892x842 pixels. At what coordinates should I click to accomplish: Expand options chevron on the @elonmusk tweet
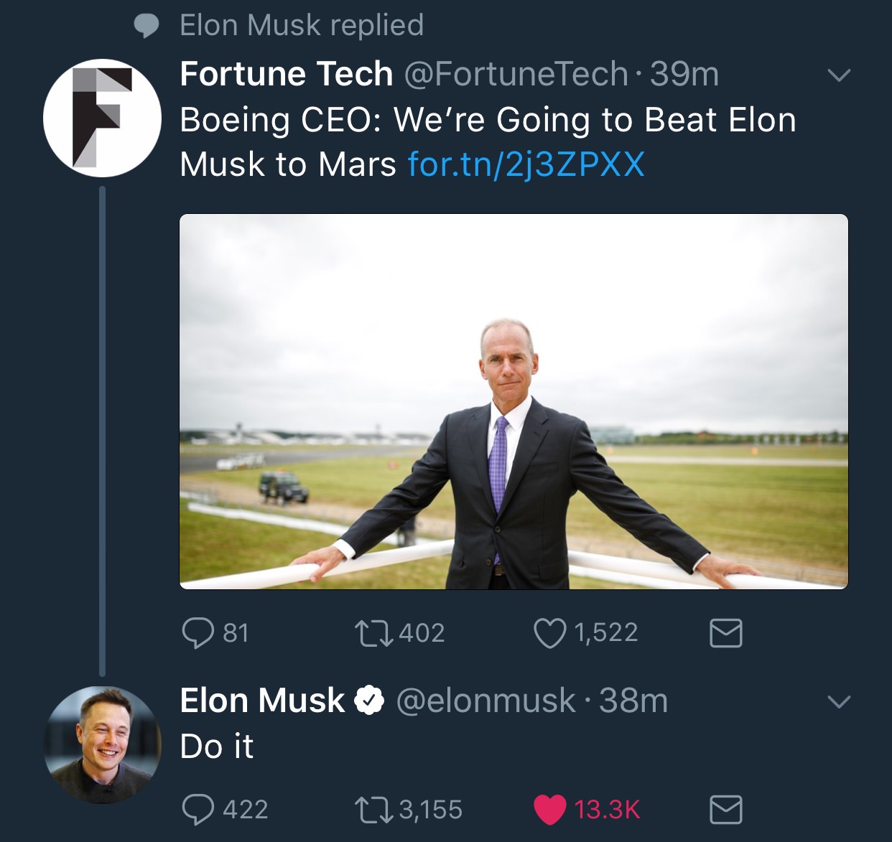click(839, 701)
